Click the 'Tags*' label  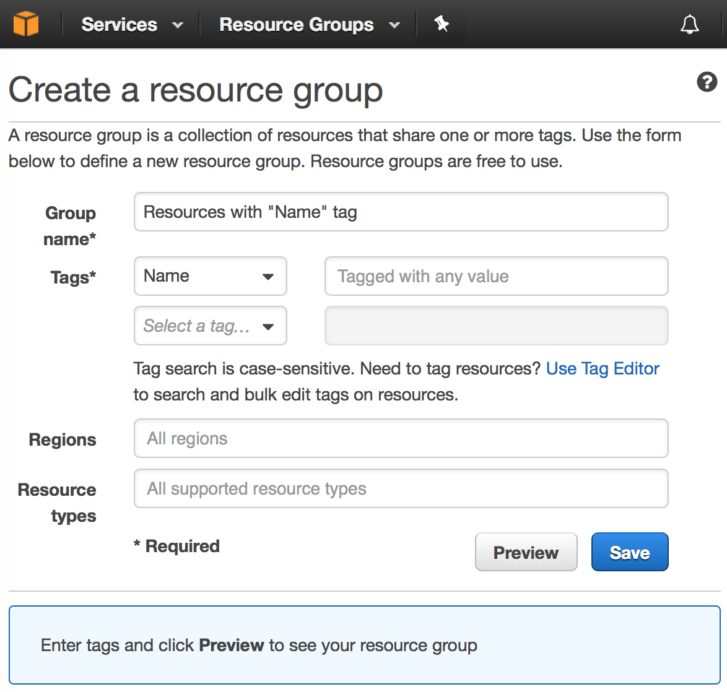pos(73,277)
